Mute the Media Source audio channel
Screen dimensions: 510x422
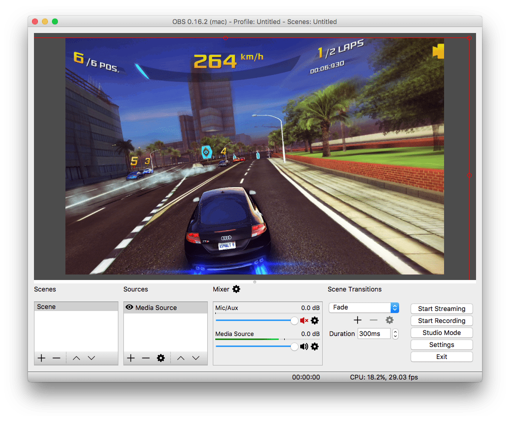tap(304, 347)
